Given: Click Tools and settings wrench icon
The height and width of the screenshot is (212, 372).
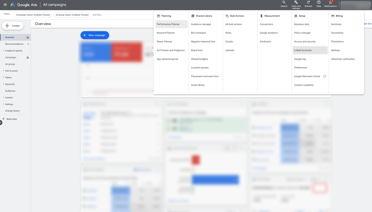Looking at the screenshot, I should pos(296,2).
